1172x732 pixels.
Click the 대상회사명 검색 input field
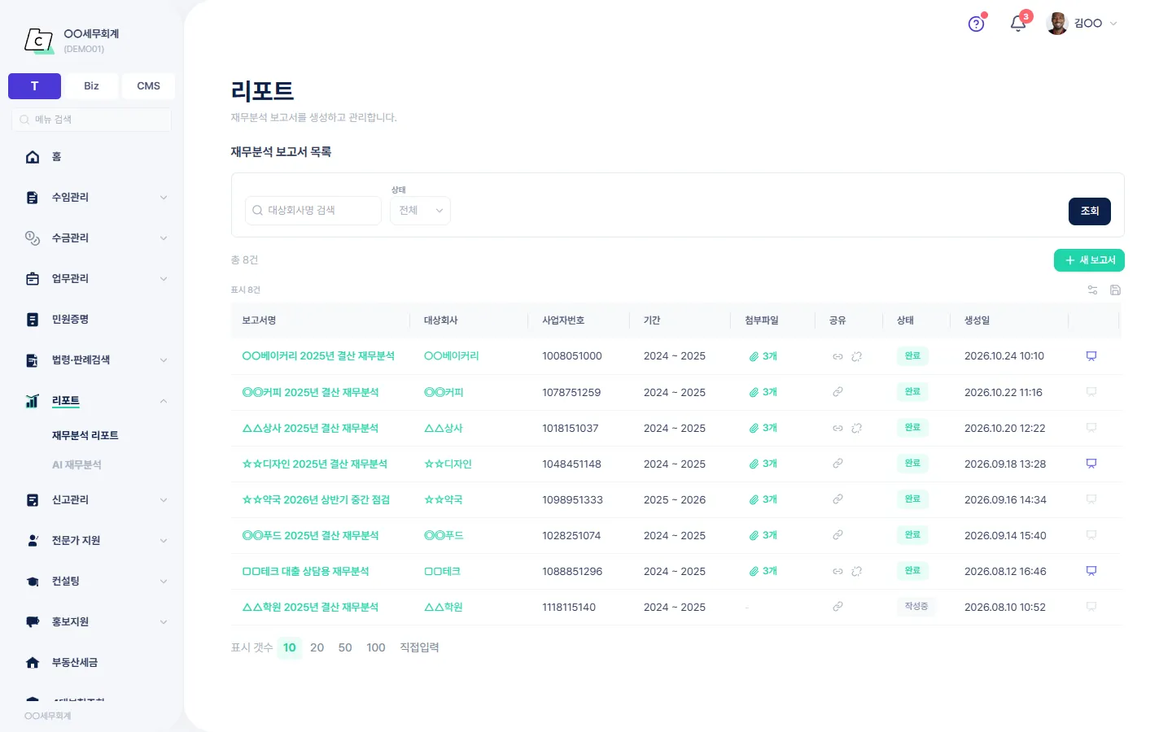click(313, 211)
